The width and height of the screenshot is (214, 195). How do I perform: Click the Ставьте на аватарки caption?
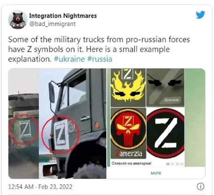point(131,163)
